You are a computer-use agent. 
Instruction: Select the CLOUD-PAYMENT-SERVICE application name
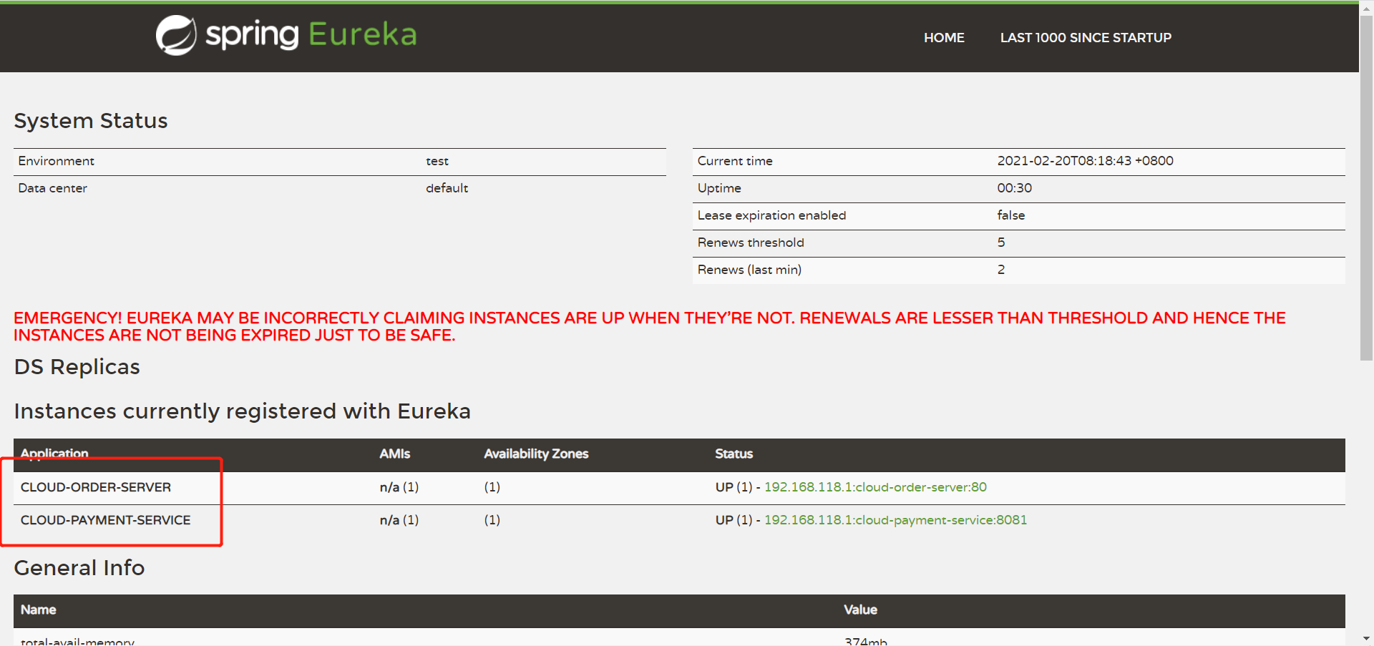[x=105, y=520]
